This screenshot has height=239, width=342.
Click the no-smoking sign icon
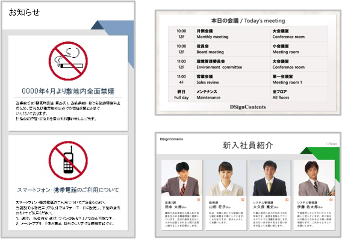pyautogui.click(x=68, y=61)
